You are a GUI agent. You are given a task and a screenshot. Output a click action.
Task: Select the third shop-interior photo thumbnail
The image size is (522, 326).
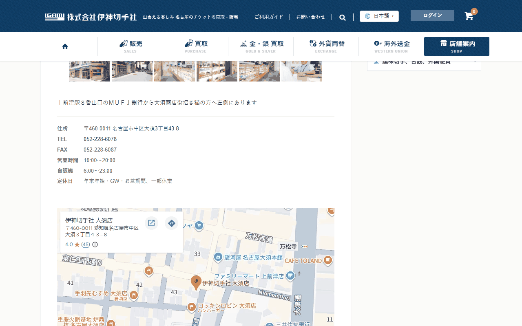point(175,71)
